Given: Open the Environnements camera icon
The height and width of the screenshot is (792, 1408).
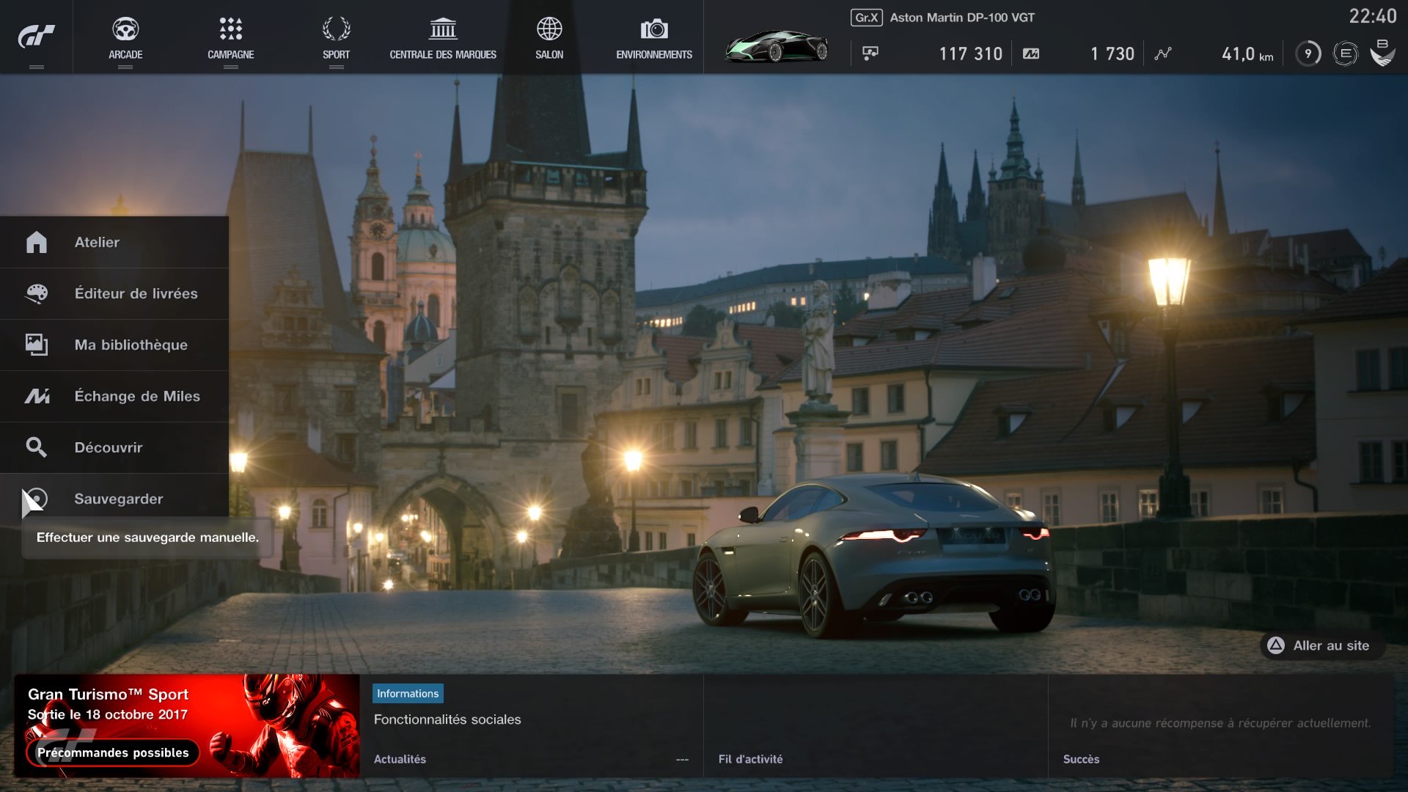Looking at the screenshot, I should pyautogui.click(x=654, y=29).
